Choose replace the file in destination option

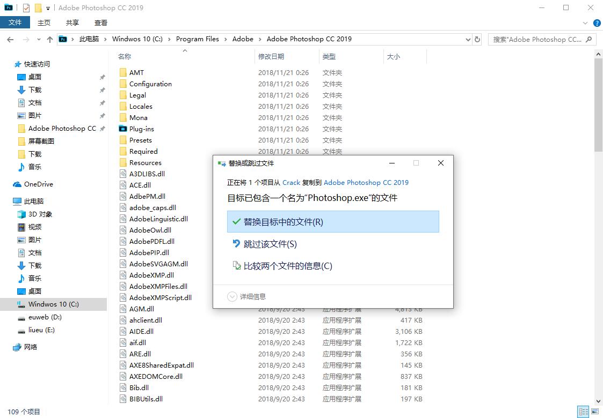(x=333, y=221)
